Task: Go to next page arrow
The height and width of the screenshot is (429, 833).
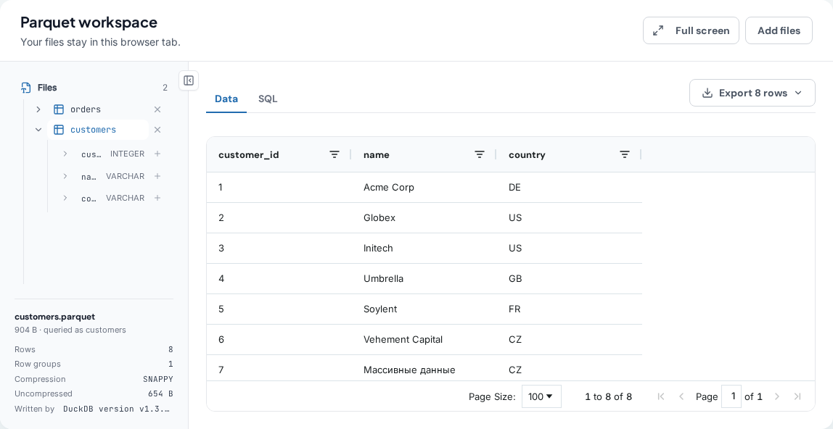Action: point(776,396)
